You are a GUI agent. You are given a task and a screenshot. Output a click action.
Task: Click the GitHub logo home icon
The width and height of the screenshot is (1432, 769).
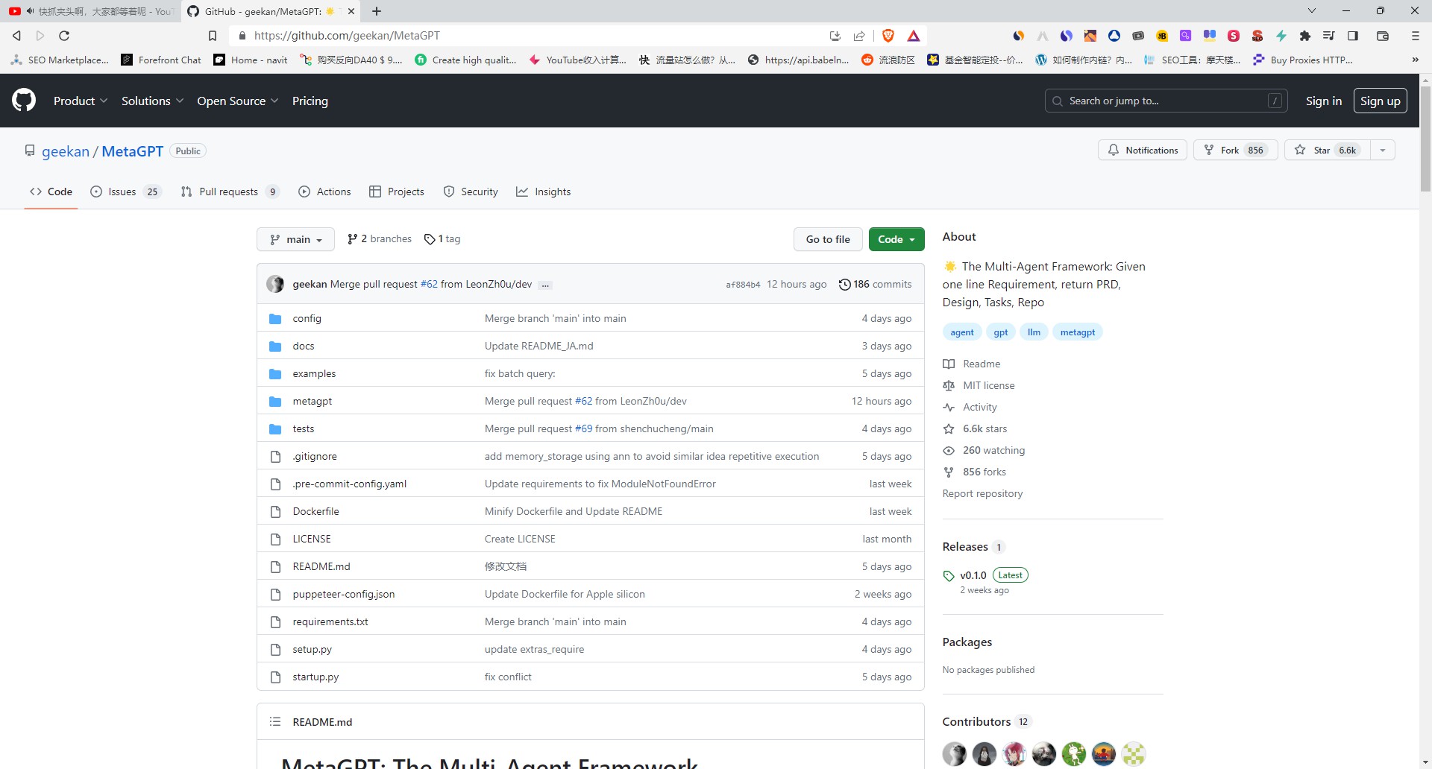22,101
